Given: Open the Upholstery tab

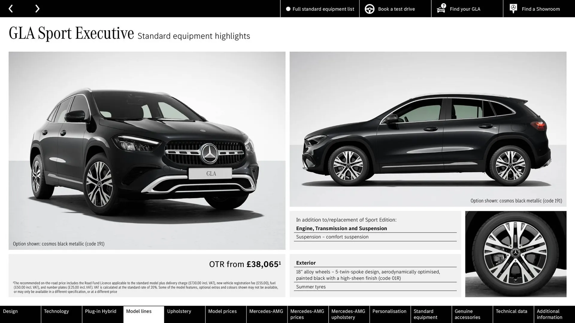Looking at the screenshot, I should click(x=179, y=311).
